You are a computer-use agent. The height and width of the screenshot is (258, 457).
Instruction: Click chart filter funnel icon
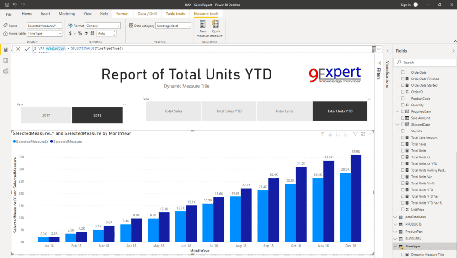[355, 134]
